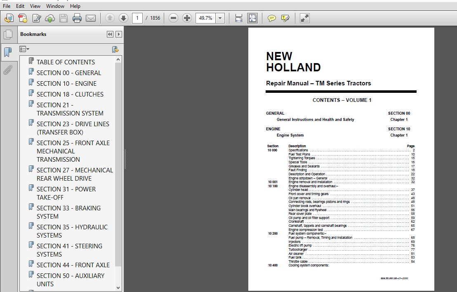Add a sticky note comment
Image resolution: width=457 pixels, height=292 pixels.
272,19
